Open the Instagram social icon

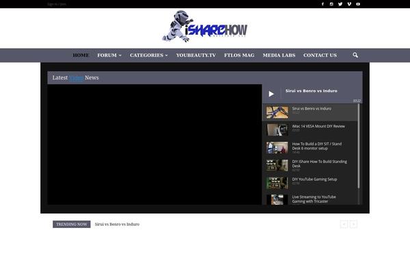point(331,4)
